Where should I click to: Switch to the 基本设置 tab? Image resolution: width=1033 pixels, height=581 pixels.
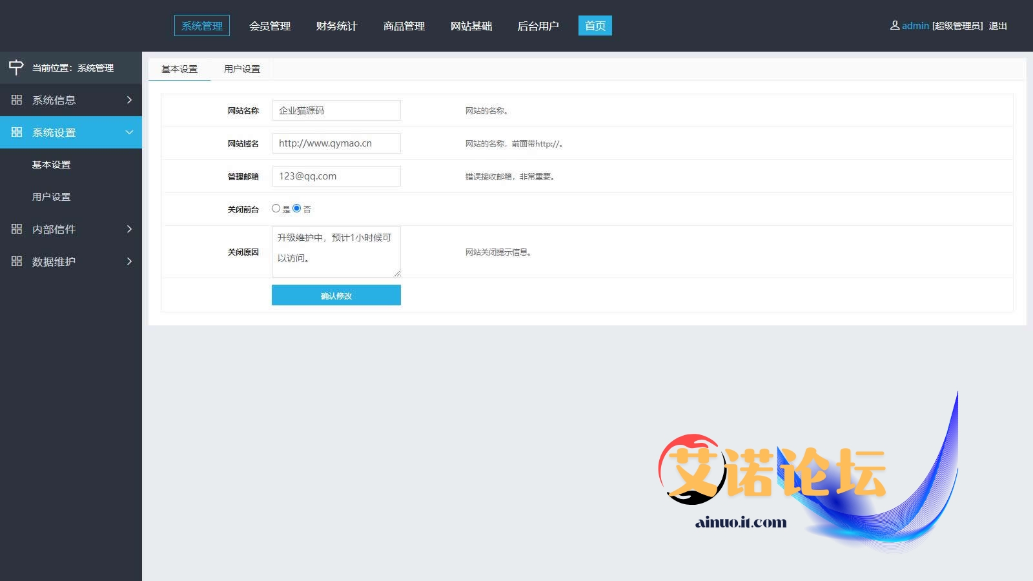[179, 69]
